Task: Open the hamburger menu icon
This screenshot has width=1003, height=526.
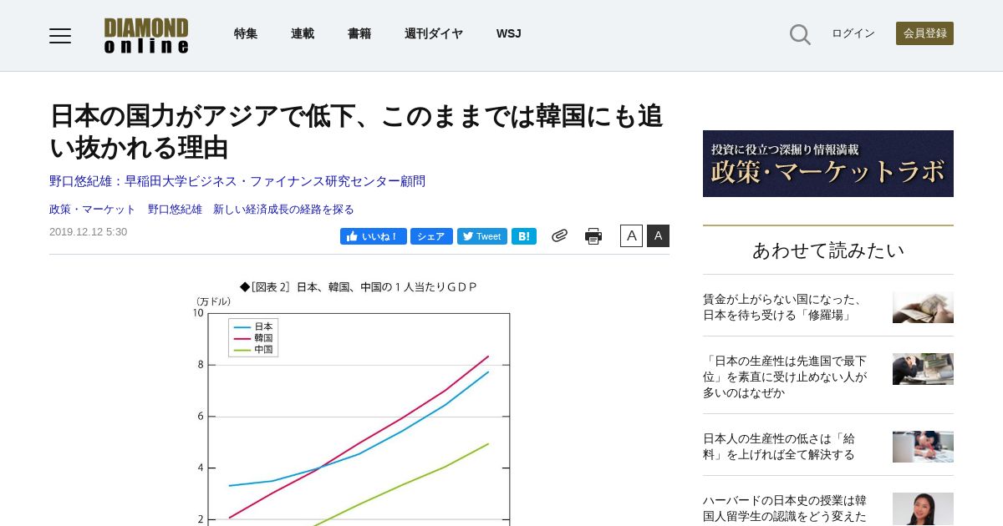Action: tap(60, 35)
